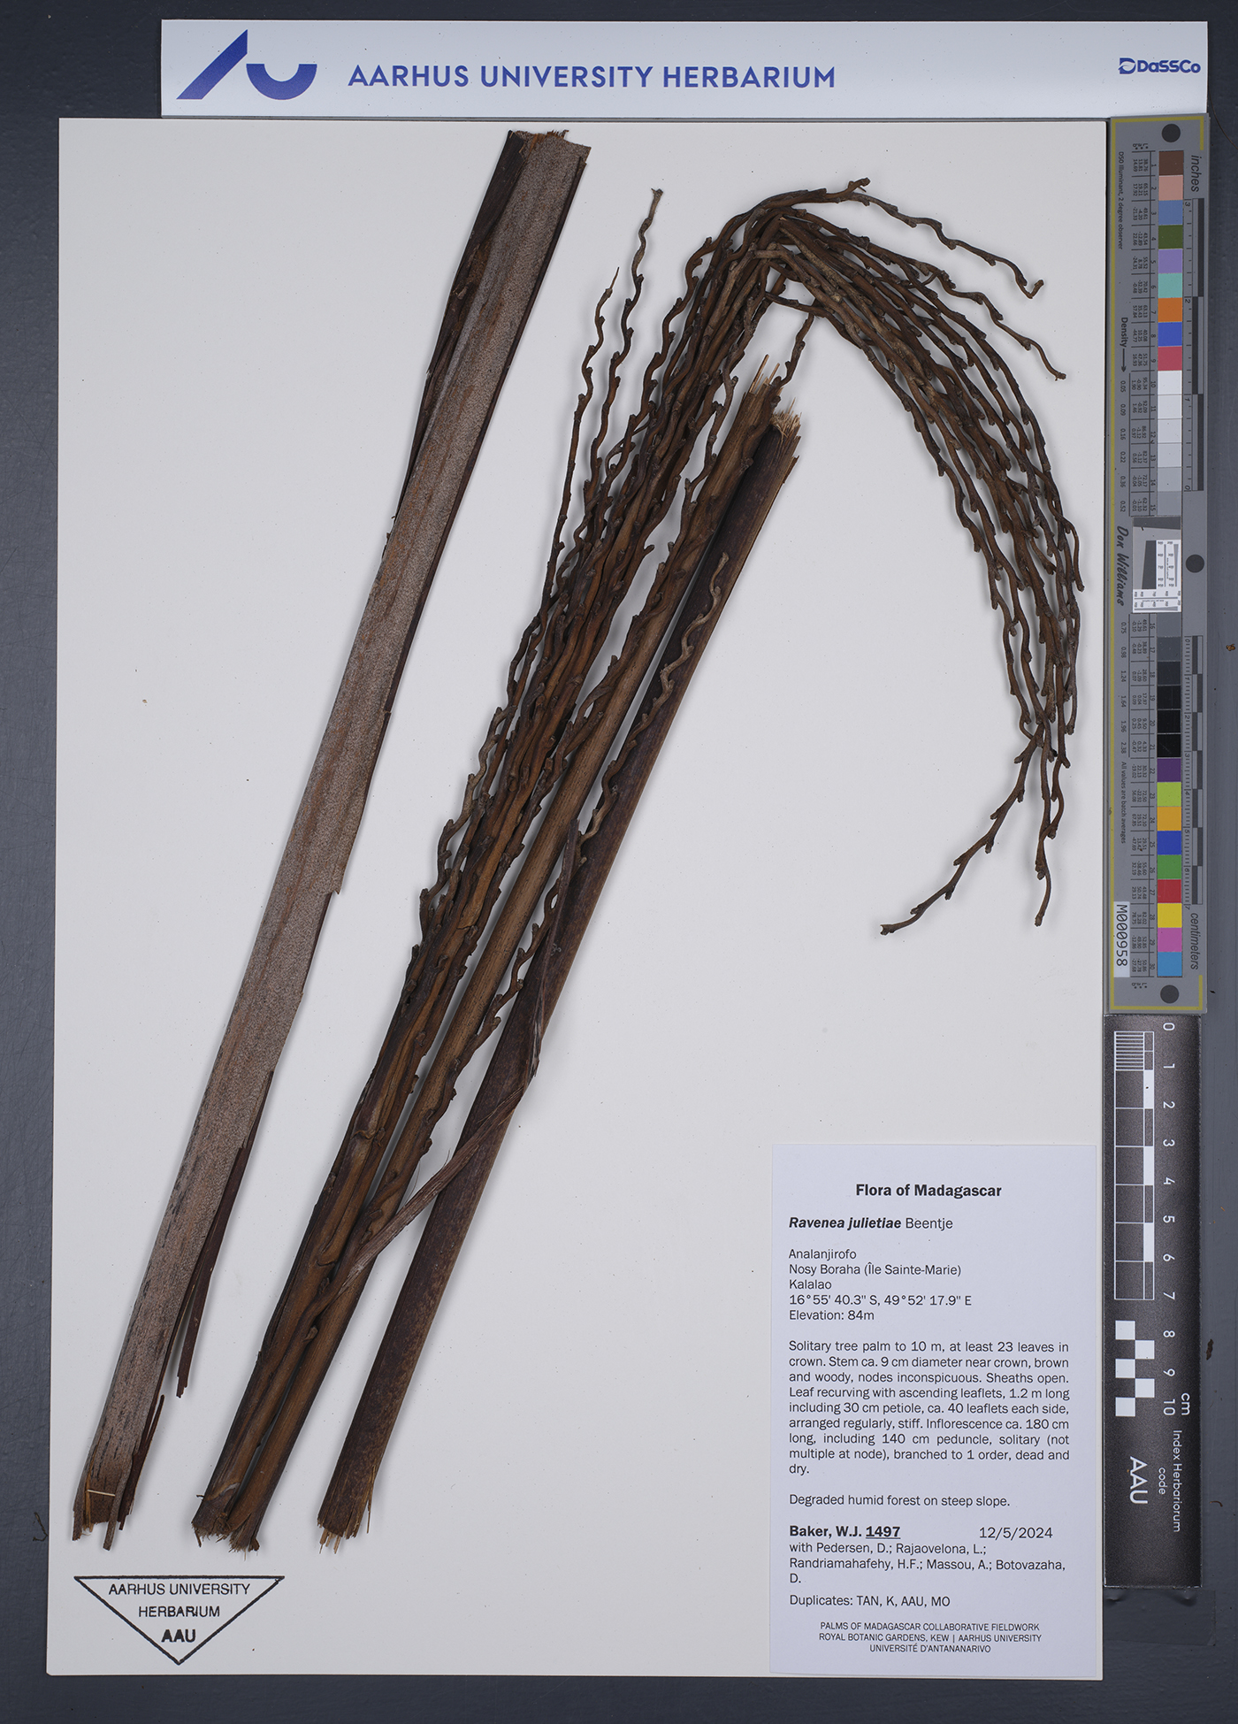Click the species name Ravenea julietiae

(x=844, y=1223)
